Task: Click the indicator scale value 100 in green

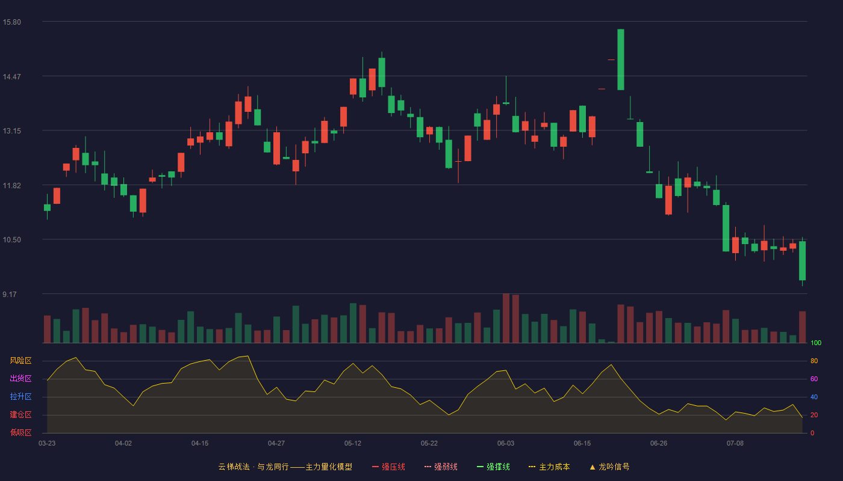Action: (816, 343)
